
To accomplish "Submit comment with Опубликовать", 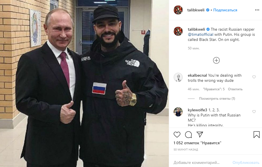I will tap(246, 162).
